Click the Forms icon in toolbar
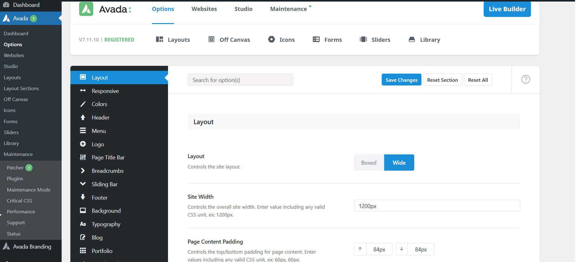 [316, 39]
